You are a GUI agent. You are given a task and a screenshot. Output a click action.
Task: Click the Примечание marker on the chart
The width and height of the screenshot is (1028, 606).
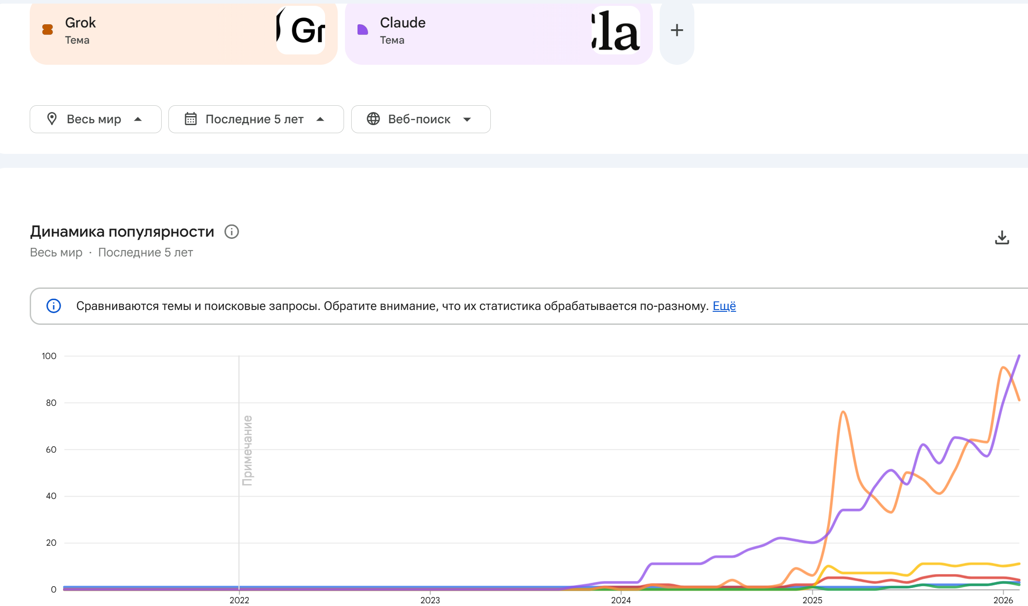click(247, 450)
